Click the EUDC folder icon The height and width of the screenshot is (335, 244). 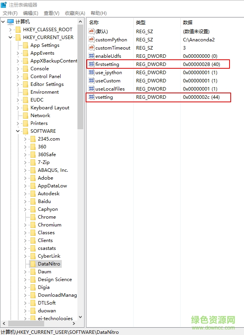click(x=25, y=100)
